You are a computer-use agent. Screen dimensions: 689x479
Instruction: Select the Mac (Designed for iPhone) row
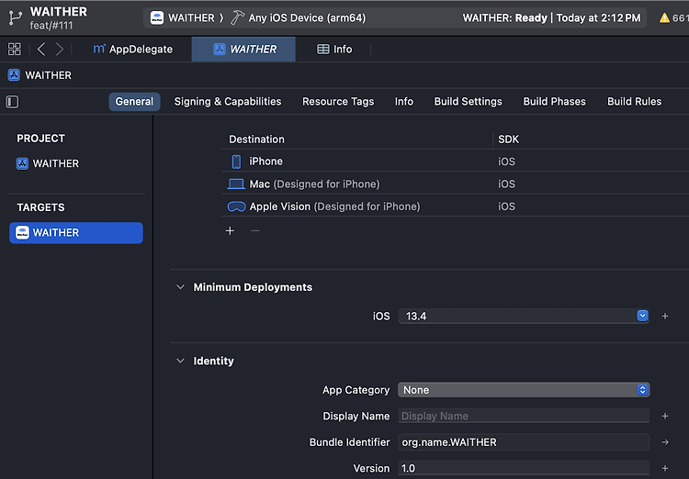(456, 184)
